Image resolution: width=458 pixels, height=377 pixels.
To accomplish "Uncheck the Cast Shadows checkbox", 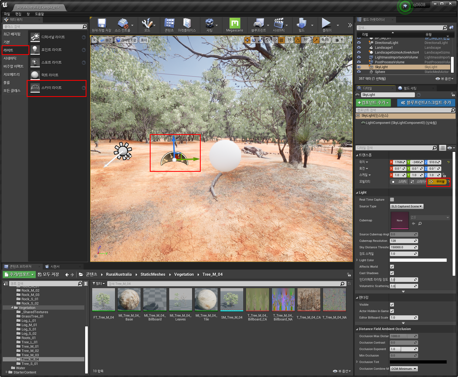I will 392,273.
